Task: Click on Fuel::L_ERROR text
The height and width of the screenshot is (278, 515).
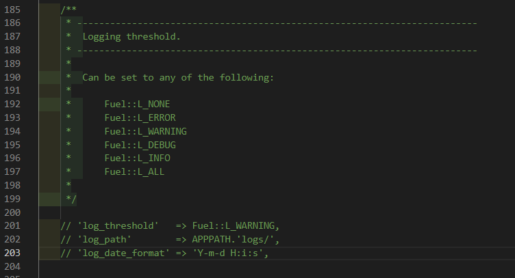Action: (x=140, y=117)
